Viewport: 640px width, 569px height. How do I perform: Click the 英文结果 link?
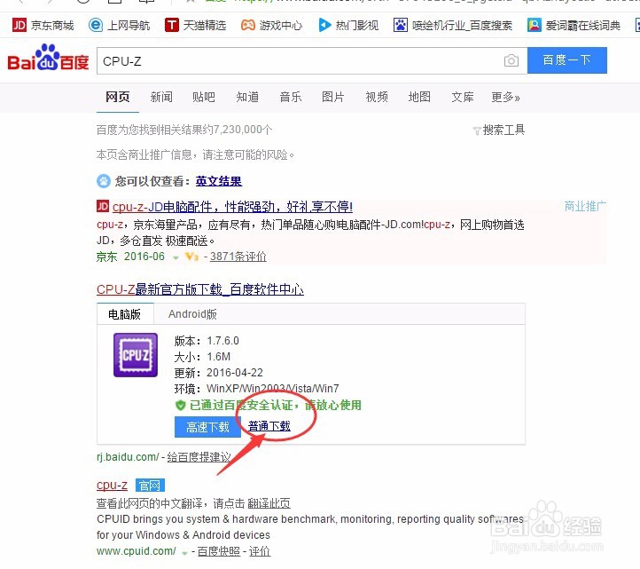point(219,181)
